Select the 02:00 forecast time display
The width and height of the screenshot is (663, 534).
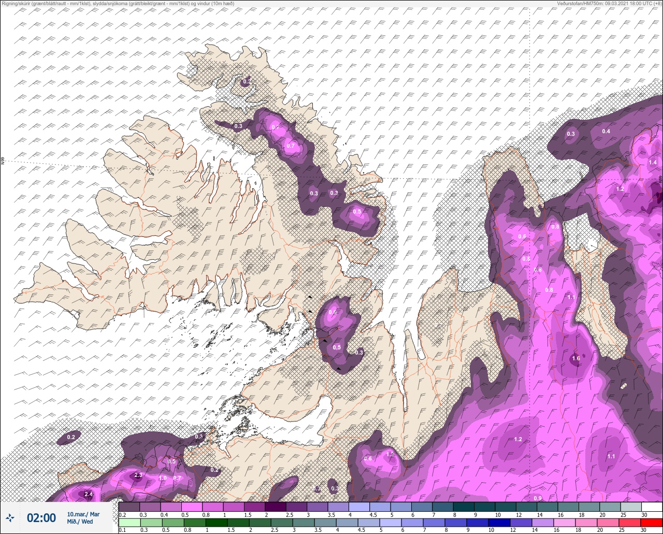[41, 518]
